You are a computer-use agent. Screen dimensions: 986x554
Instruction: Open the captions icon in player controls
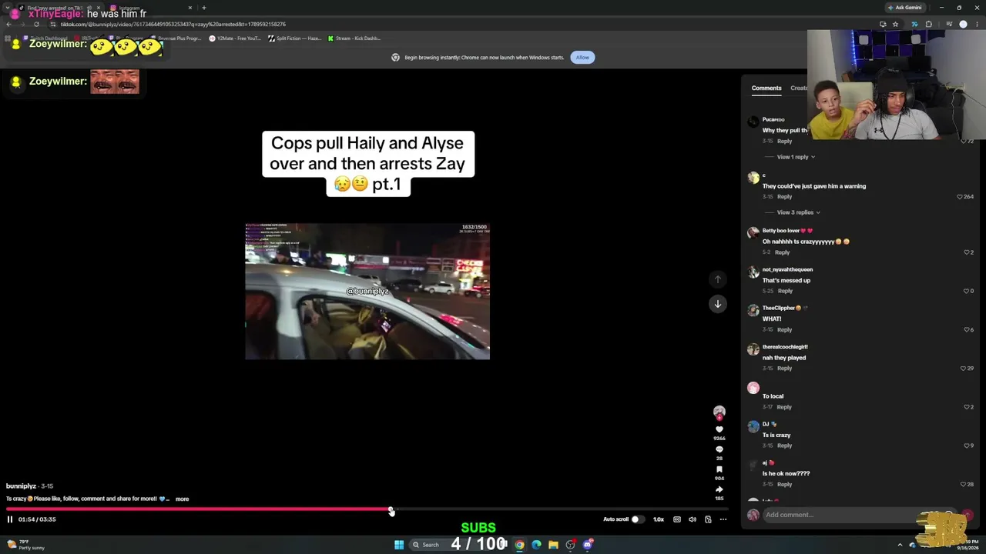[677, 519]
